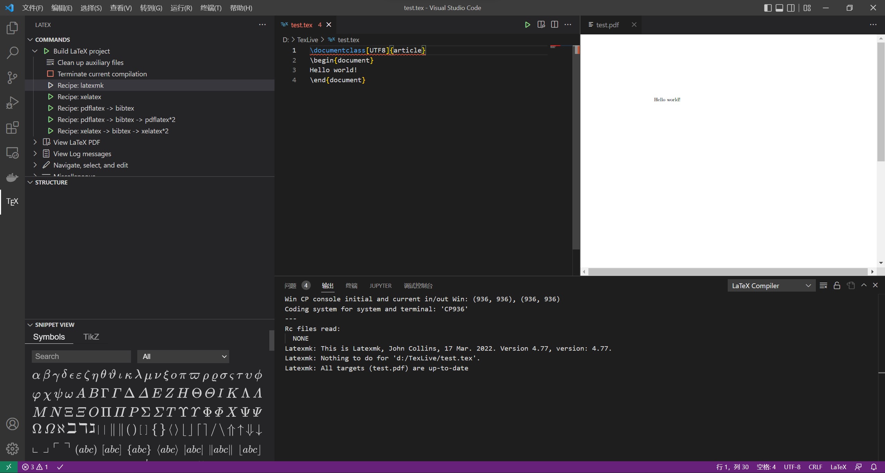885x473 pixels.
Task: Click the feedback icon in status bar
Action: tap(858, 467)
